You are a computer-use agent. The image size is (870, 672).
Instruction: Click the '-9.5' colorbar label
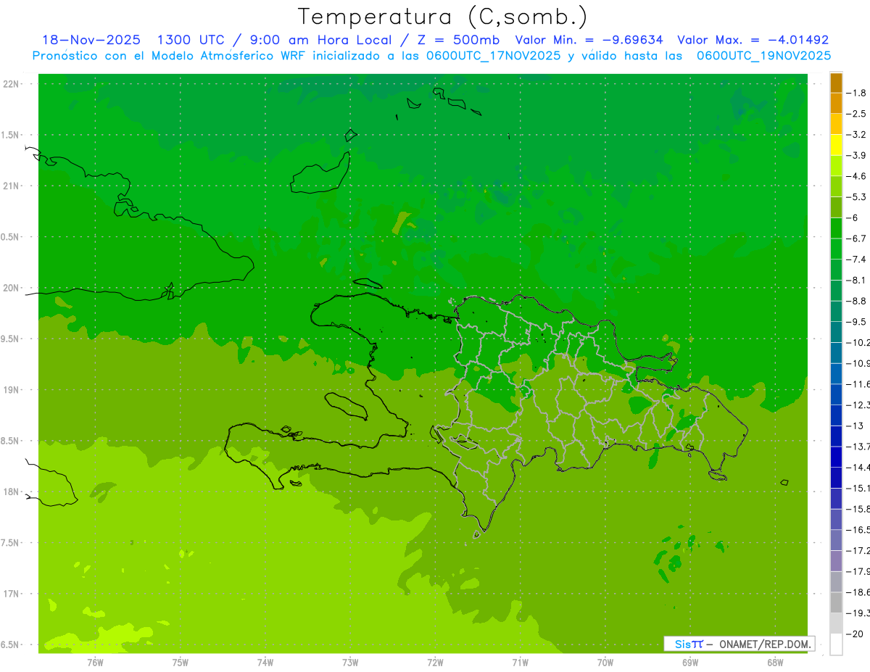tap(856, 321)
